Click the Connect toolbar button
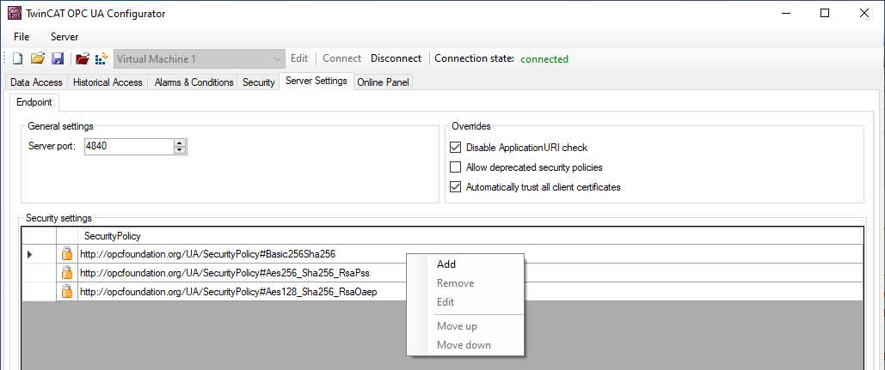885x370 pixels. (x=342, y=58)
